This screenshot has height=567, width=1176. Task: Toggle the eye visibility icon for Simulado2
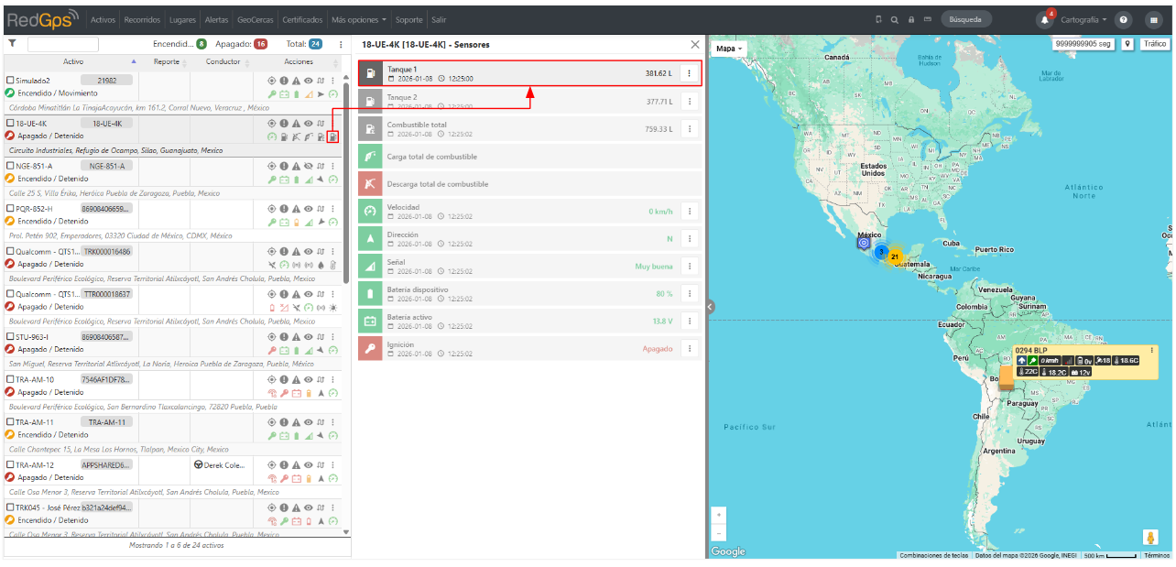pos(309,81)
